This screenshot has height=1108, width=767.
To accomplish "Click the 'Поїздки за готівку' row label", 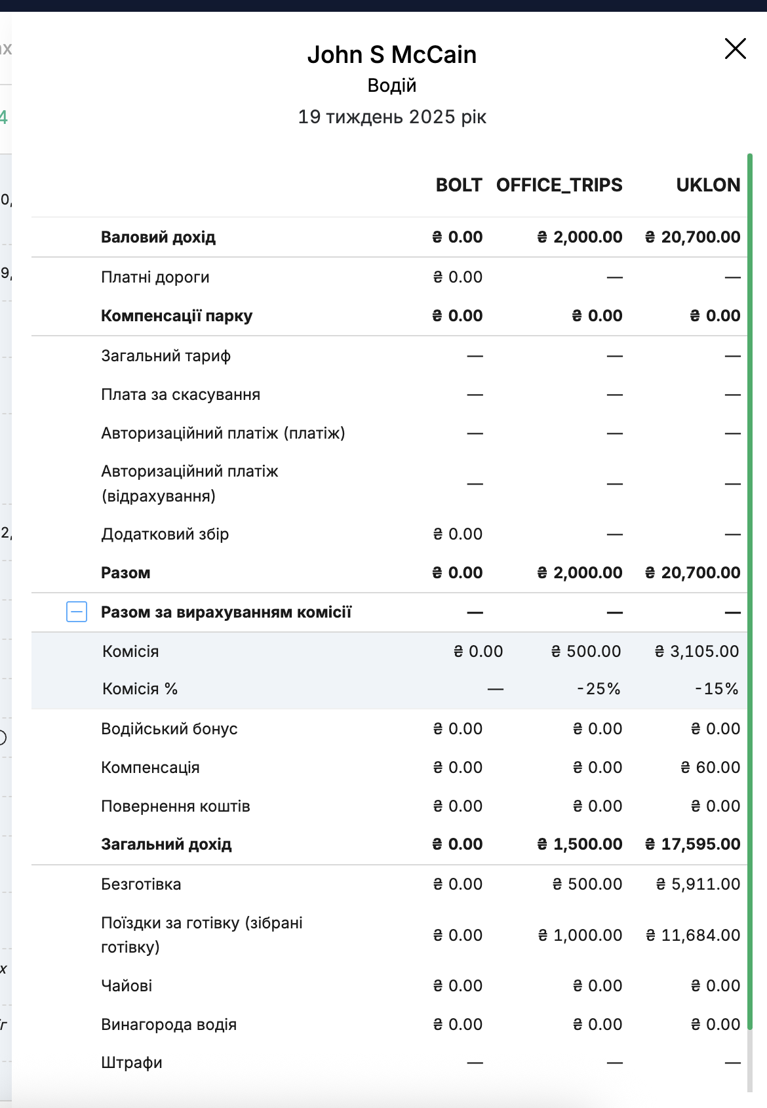I will coord(202,934).
